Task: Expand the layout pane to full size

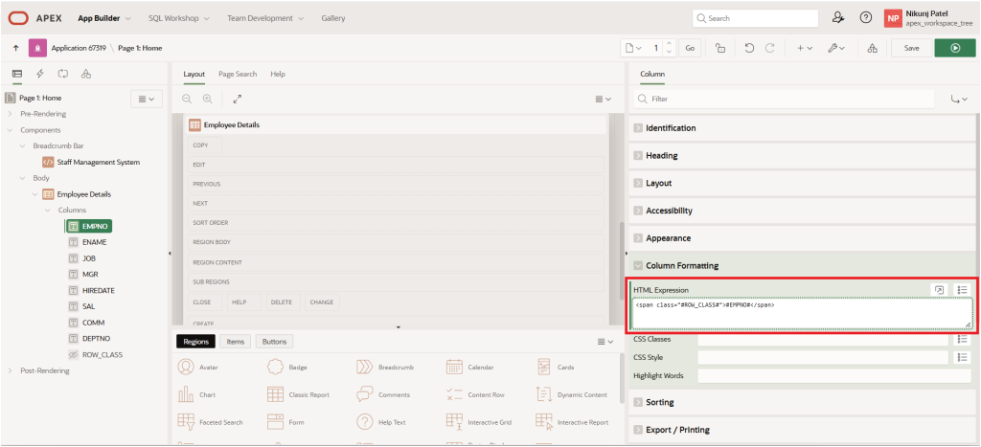Action: [238, 99]
